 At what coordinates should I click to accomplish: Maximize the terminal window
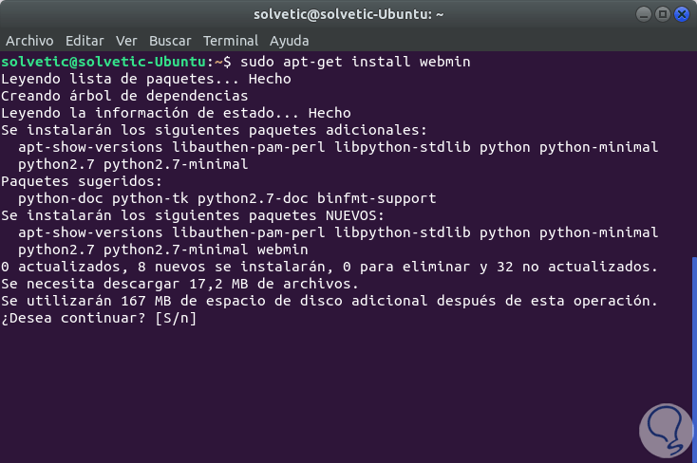(x=664, y=14)
